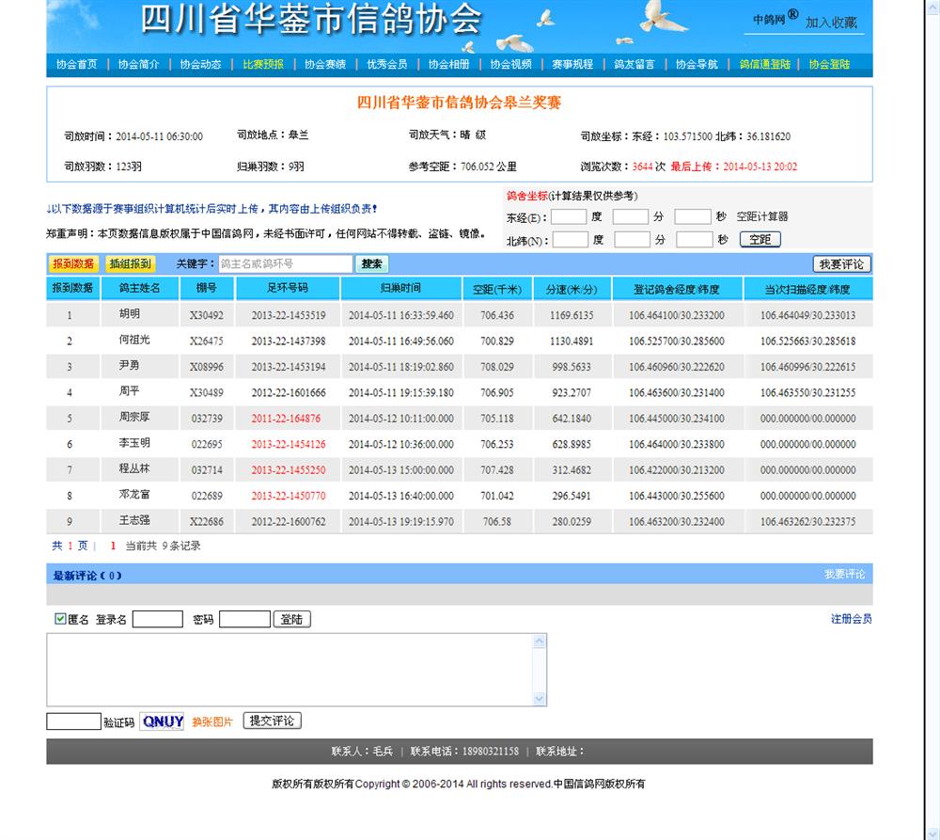Image resolution: width=940 pixels, height=840 pixels.
Task: Click 换张图片 to refresh captcha
Action: pos(212,721)
